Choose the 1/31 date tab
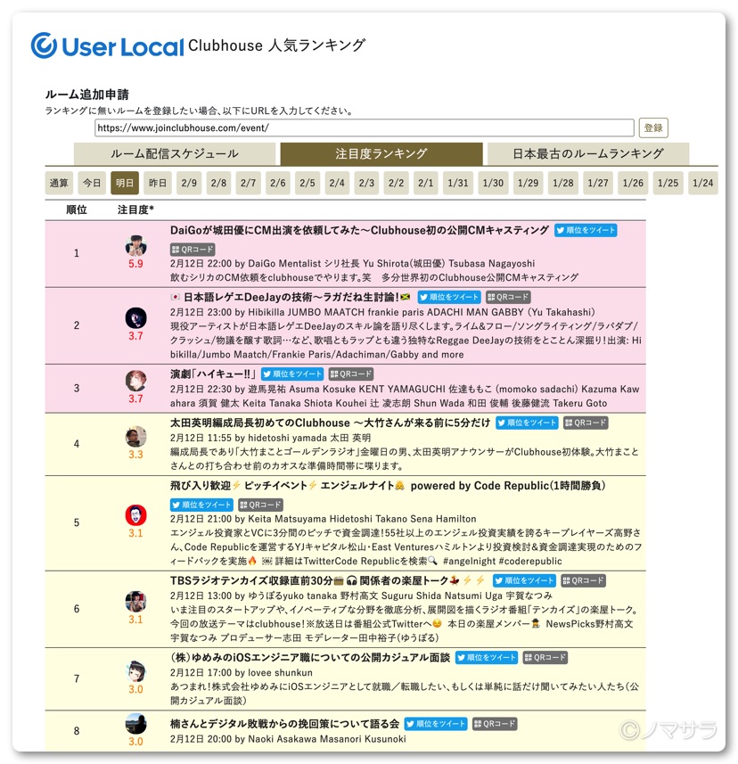Screen dimensions: 738x764 click(x=458, y=184)
